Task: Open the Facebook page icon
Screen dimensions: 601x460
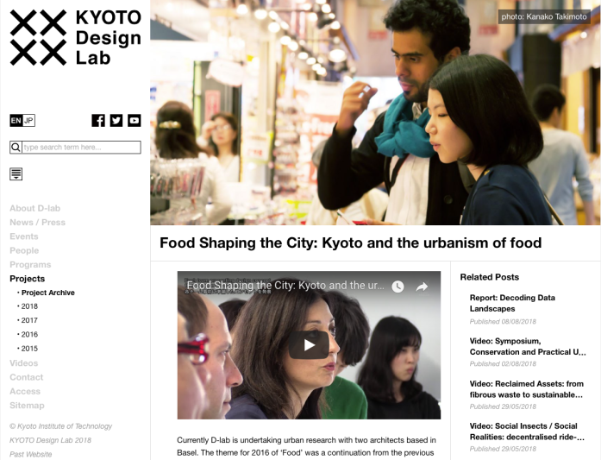Action: click(98, 121)
